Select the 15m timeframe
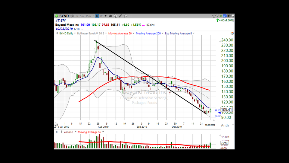Screen dimensions: 289x163 click(x=88, y=16)
